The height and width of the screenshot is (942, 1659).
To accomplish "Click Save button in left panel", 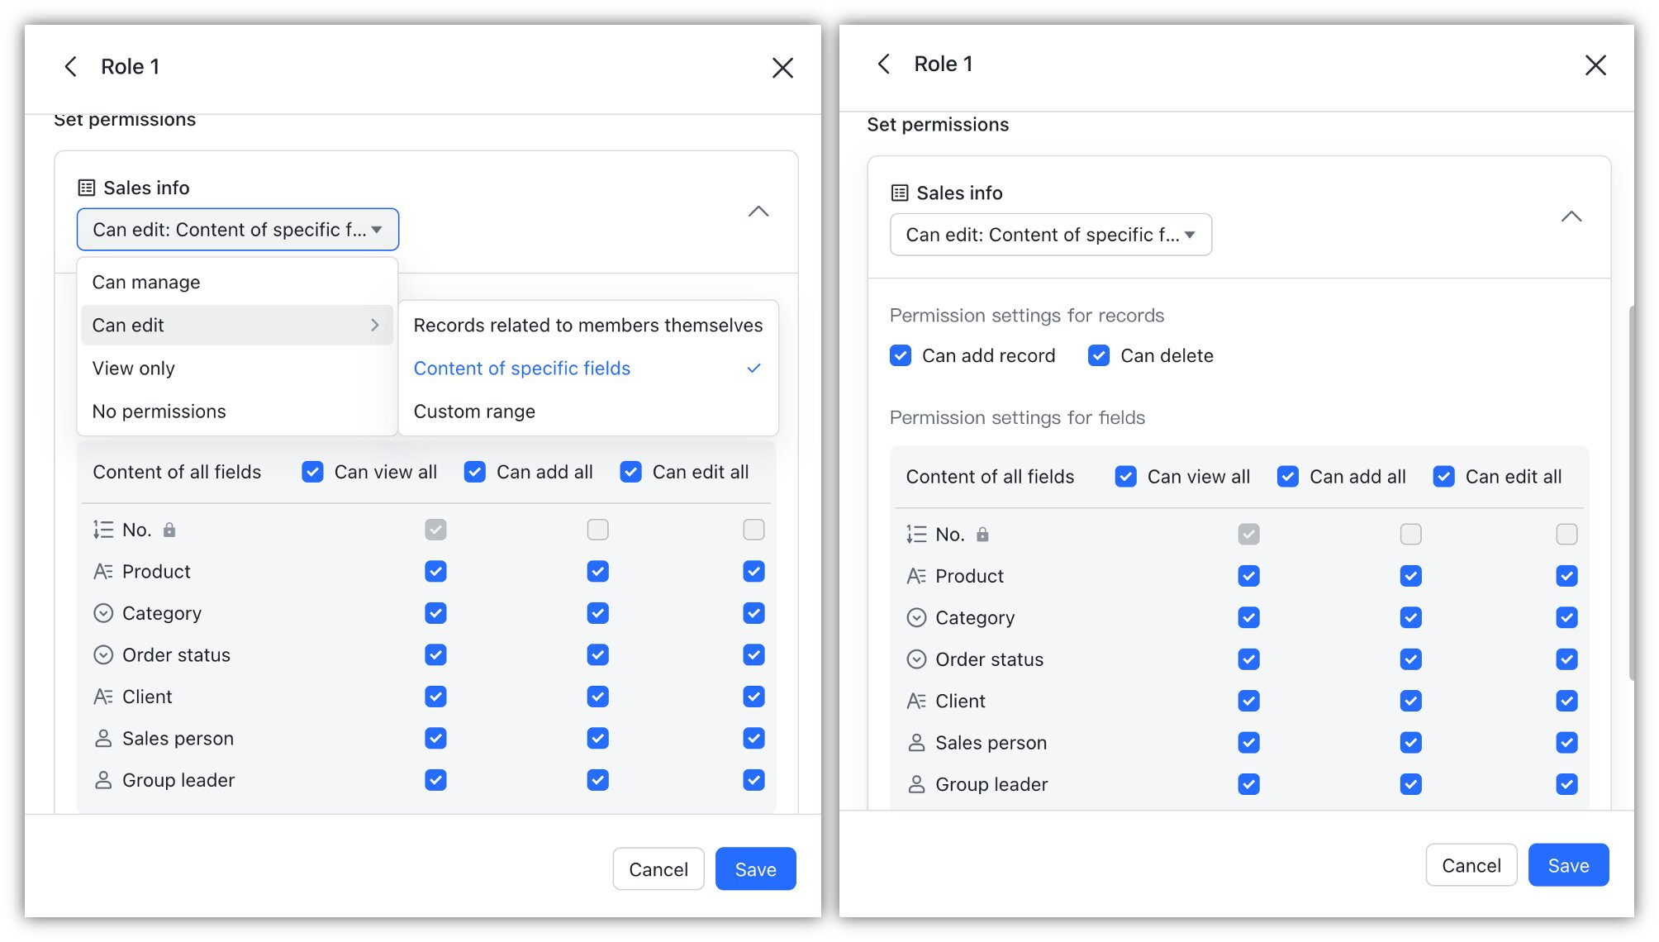I will point(755,869).
